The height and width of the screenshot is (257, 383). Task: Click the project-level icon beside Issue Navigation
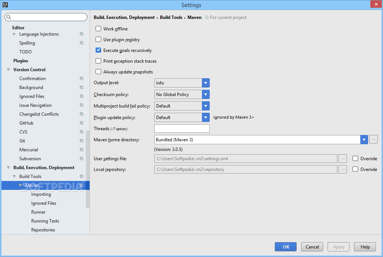point(81,105)
